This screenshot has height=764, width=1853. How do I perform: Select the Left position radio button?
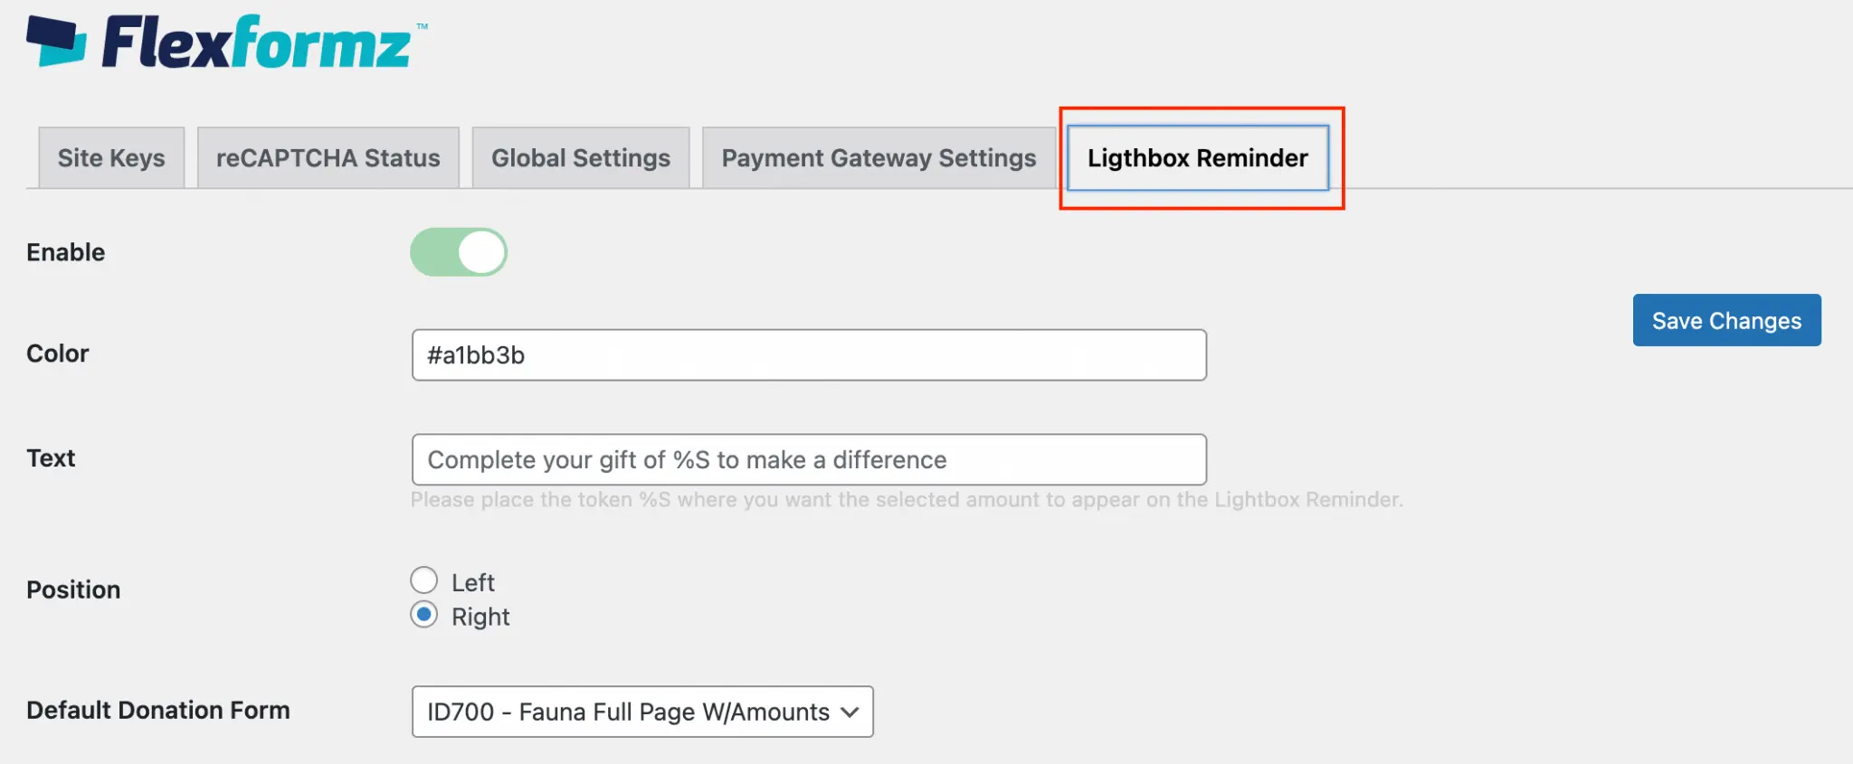pos(424,580)
